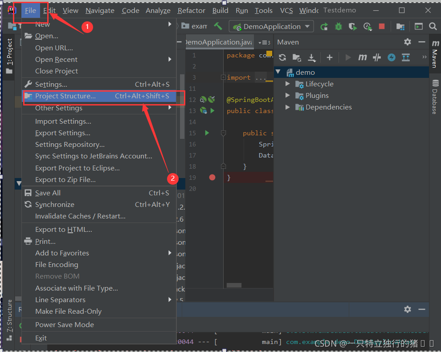Expand the Plugins node in Maven

pyautogui.click(x=287, y=95)
